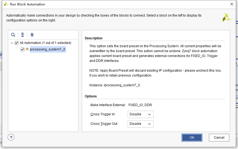This screenshot has height=149, width=238.
Task: Toggle the processing_system7_0 checkbox
Action: pos(23,49)
